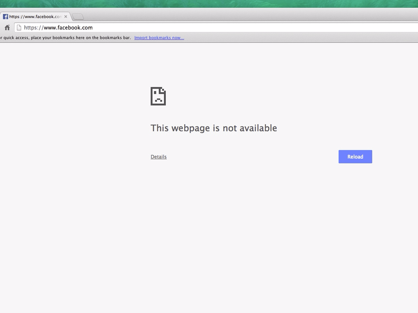Open the Details link on the error page

[159, 157]
